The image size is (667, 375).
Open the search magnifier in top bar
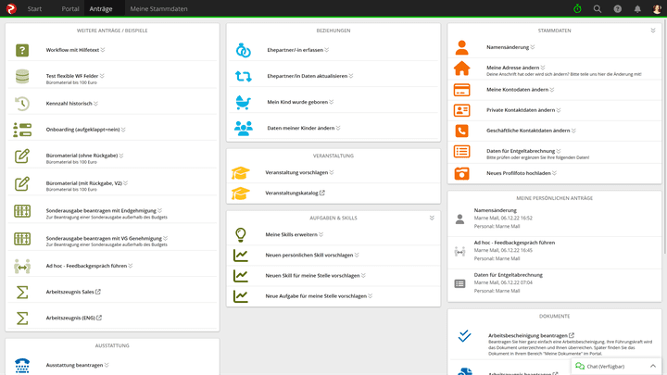tap(598, 8)
